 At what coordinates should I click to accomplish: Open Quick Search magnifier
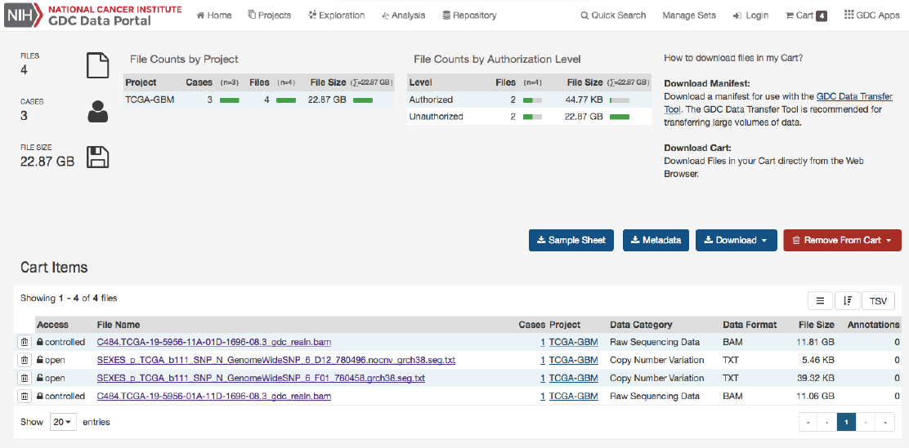coord(613,16)
